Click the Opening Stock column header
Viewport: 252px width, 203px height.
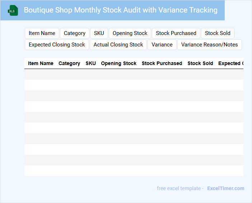(x=118, y=63)
